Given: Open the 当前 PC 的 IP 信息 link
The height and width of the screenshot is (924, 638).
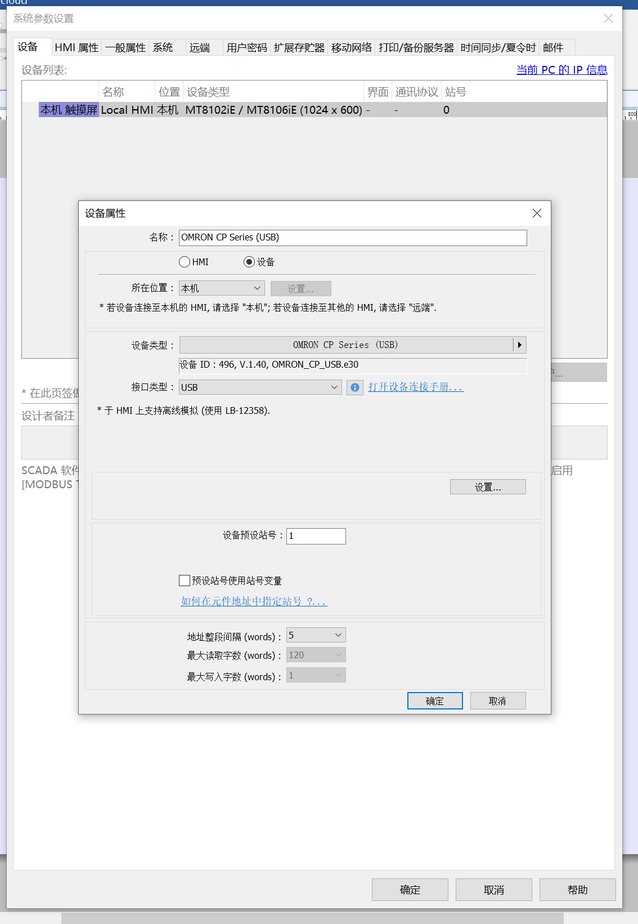Looking at the screenshot, I should click(561, 70).
